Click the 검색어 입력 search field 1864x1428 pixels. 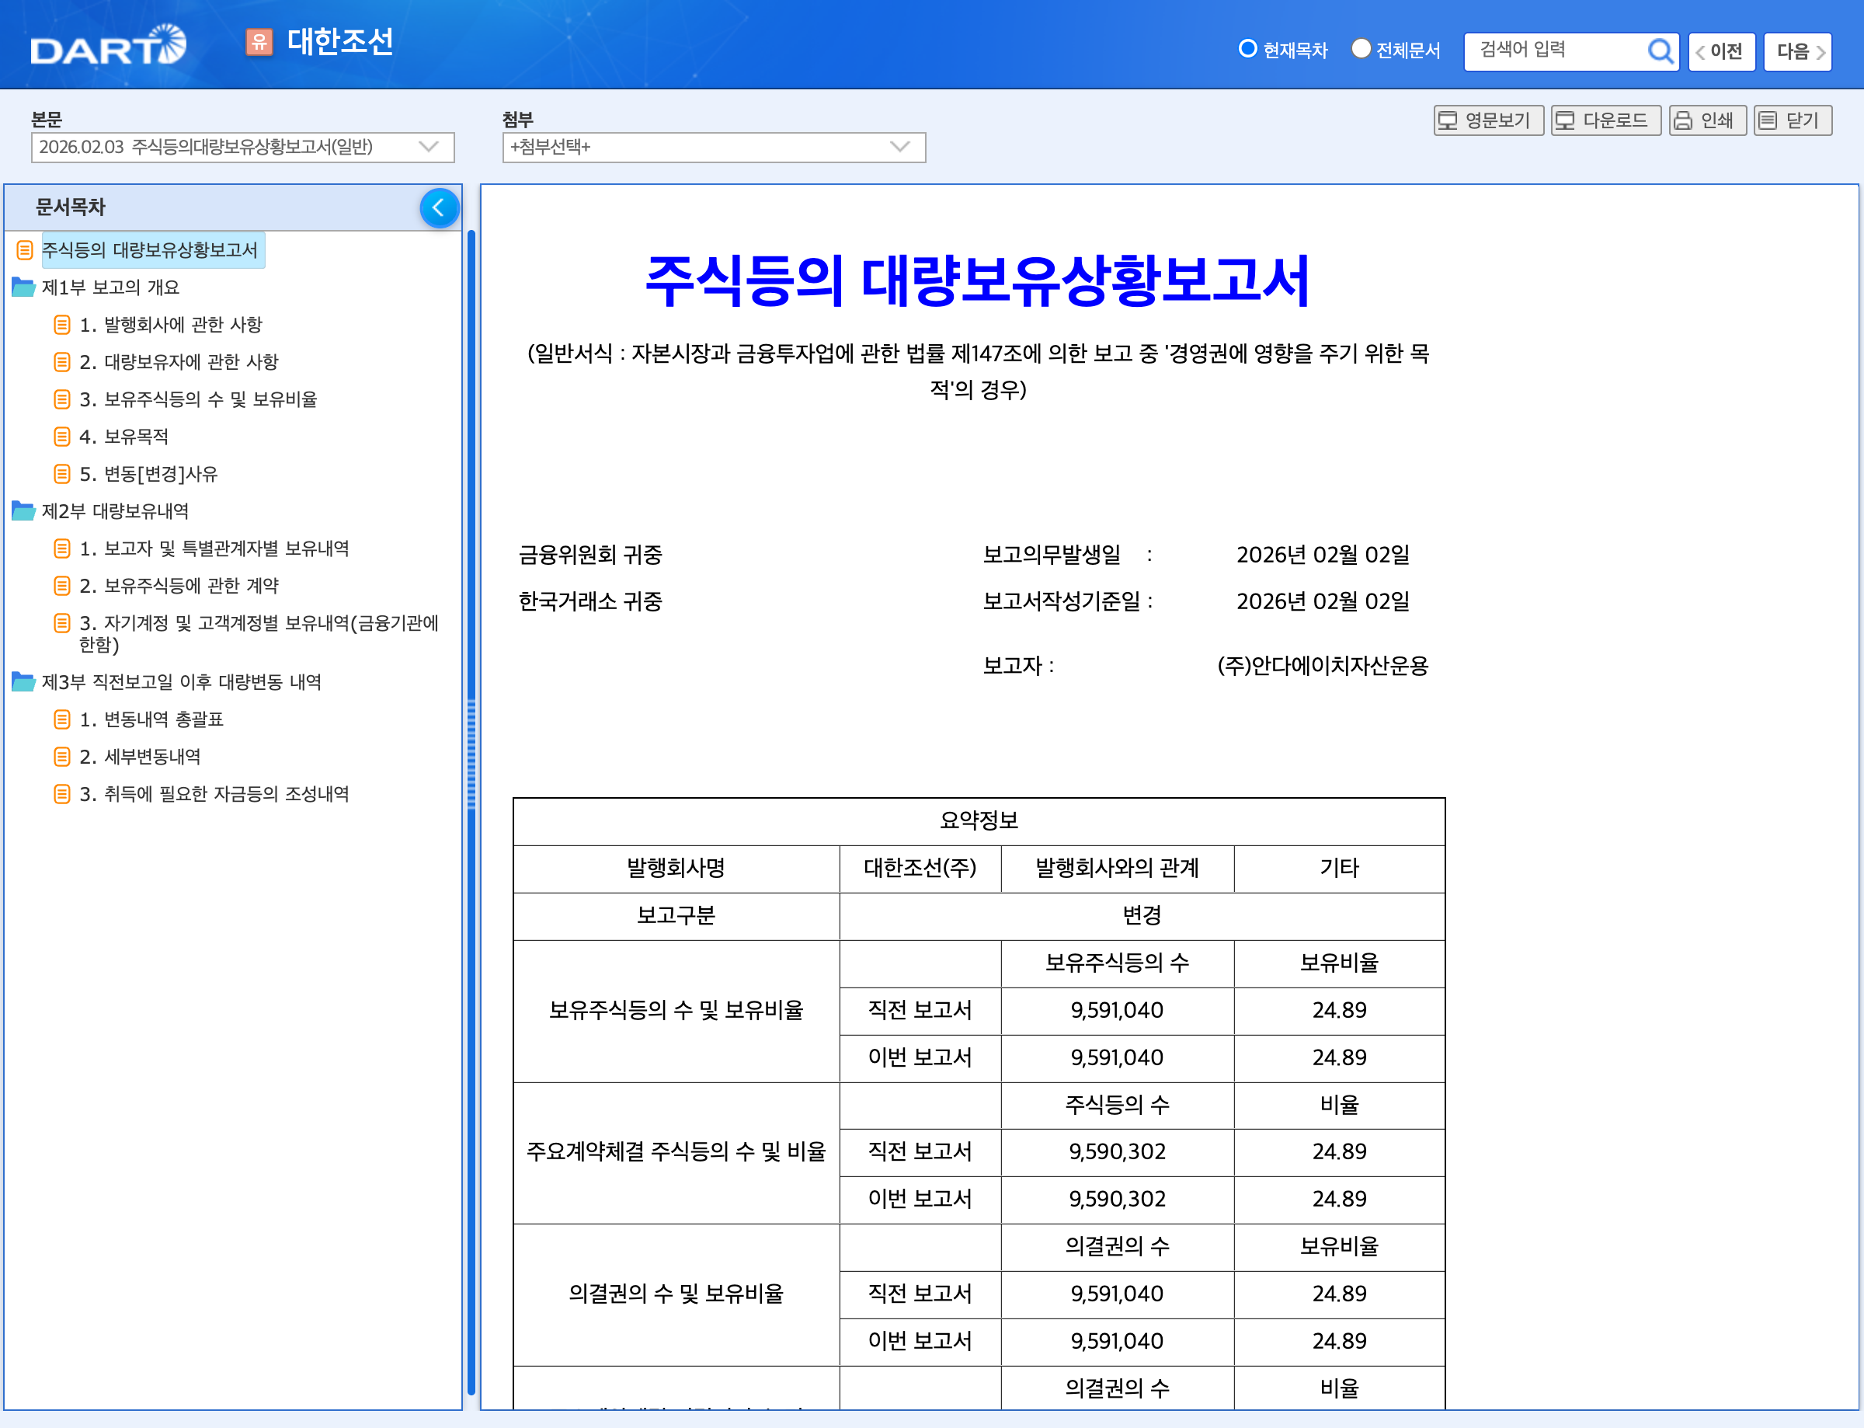pos(1555,51)
